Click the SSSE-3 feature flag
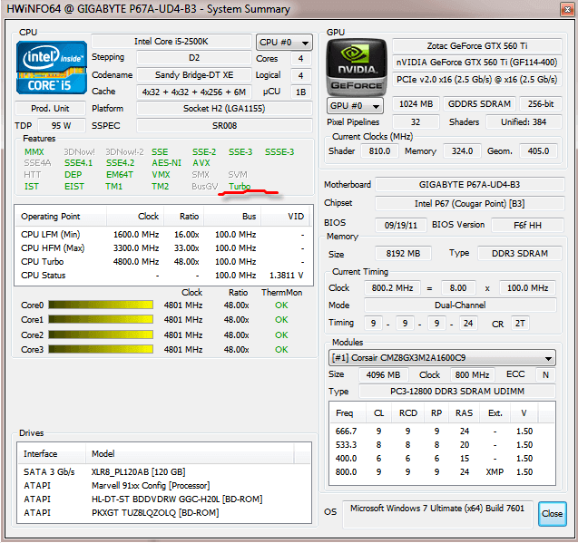Image resolution: width=578 pixels, height=543 pixels. pos(279,152)
